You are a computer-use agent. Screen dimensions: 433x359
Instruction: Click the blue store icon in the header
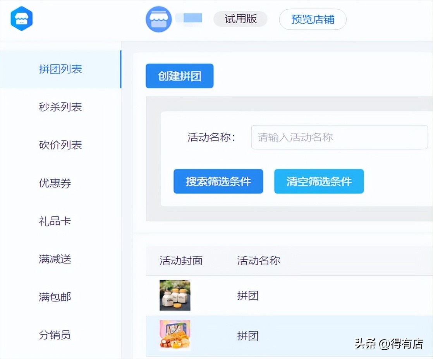pos(158,18)
